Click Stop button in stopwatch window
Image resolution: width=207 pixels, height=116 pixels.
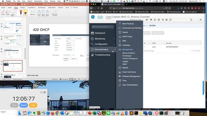point(33,105)
